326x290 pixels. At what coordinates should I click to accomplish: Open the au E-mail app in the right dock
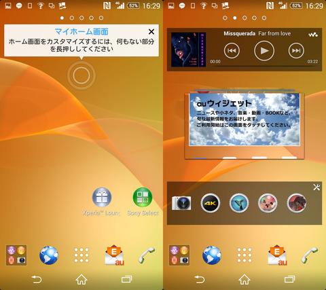pos(277,255)
